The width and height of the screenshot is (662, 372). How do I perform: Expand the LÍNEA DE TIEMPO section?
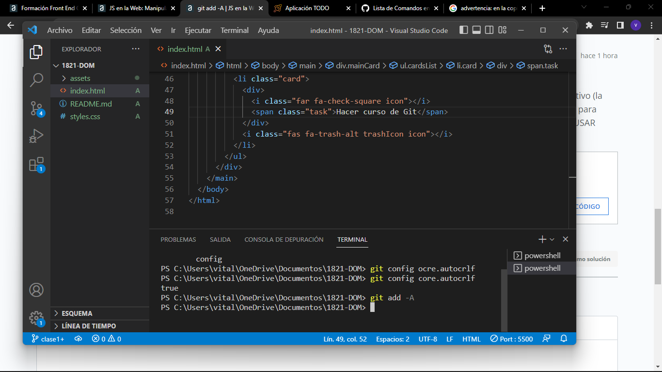100,326
